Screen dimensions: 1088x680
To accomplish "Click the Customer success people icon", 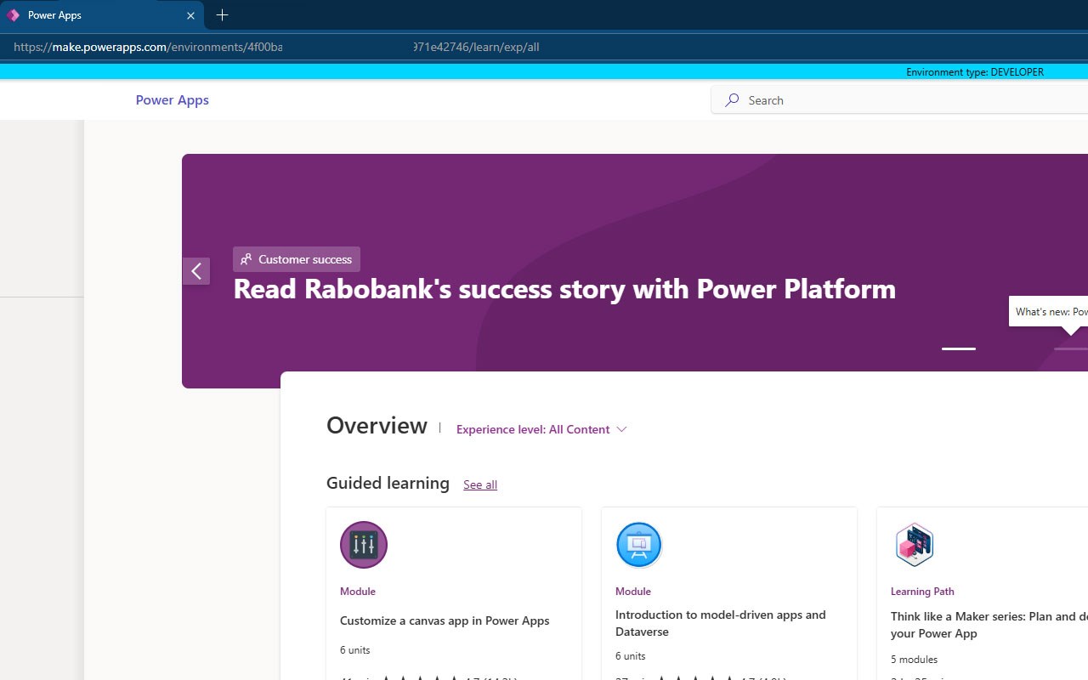I will pos(246,259).
